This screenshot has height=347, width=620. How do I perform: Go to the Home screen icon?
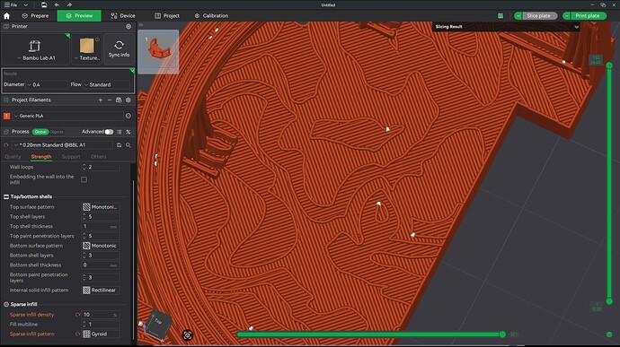(6, 16)
